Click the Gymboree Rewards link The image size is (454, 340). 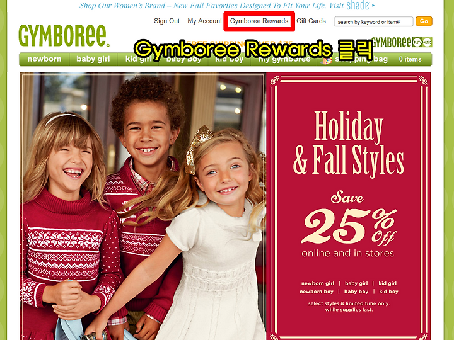pyautogui.click(x=259, y=21)
